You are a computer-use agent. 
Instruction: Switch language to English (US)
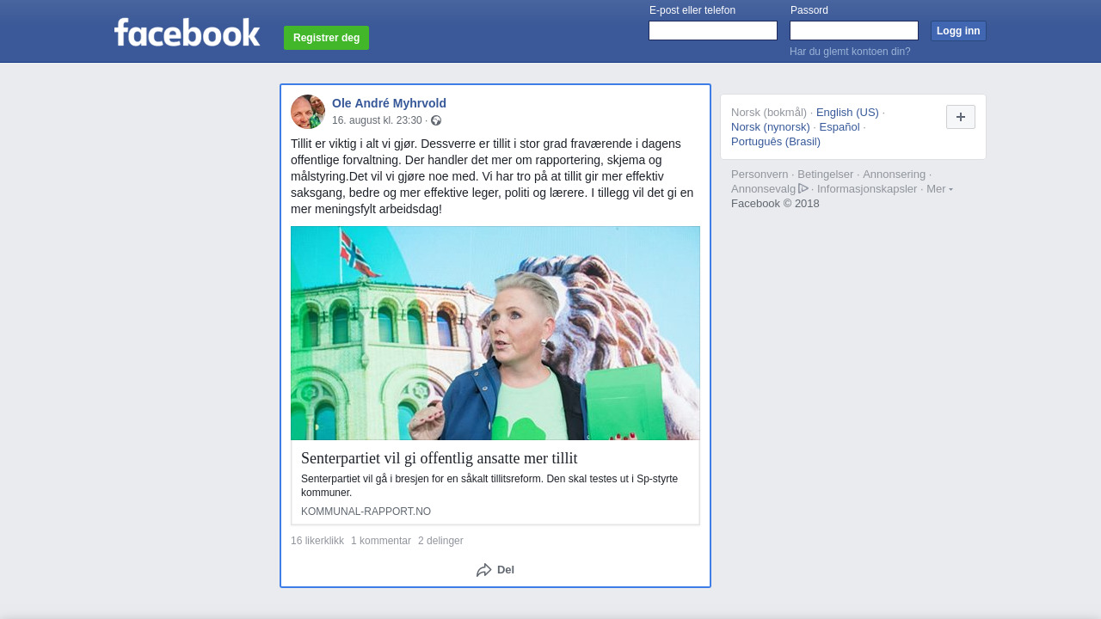click(x=847, y=113)
